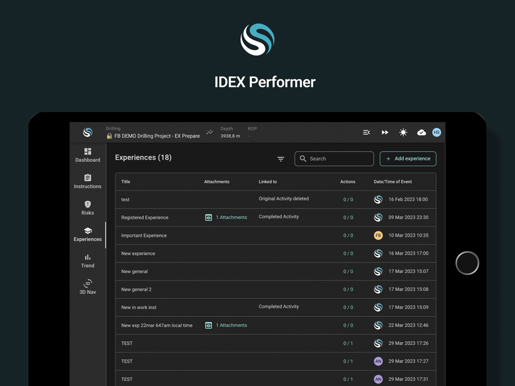Open the 'New general' row title
This screenshot has height=386, width=515.
(x=134, y=271)
